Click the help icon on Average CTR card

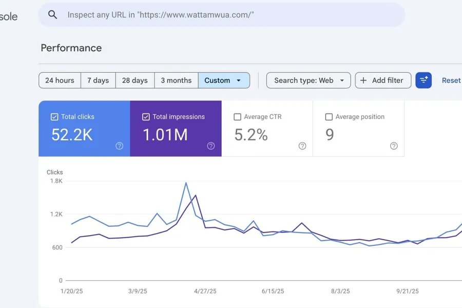pyautogui.click(x=302, y=146)
